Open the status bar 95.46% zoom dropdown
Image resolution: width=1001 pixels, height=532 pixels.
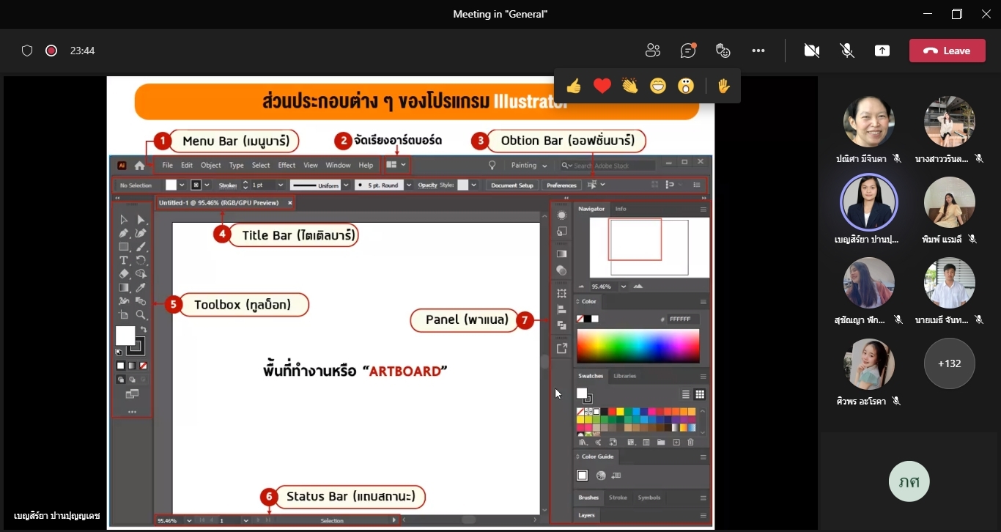[x=189, y=520]
